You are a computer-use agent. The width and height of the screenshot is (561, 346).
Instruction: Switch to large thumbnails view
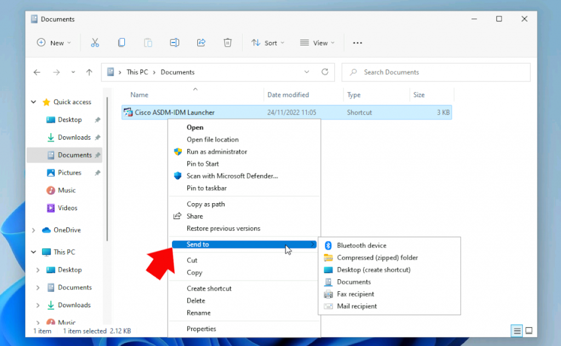[x=529, y=331]
